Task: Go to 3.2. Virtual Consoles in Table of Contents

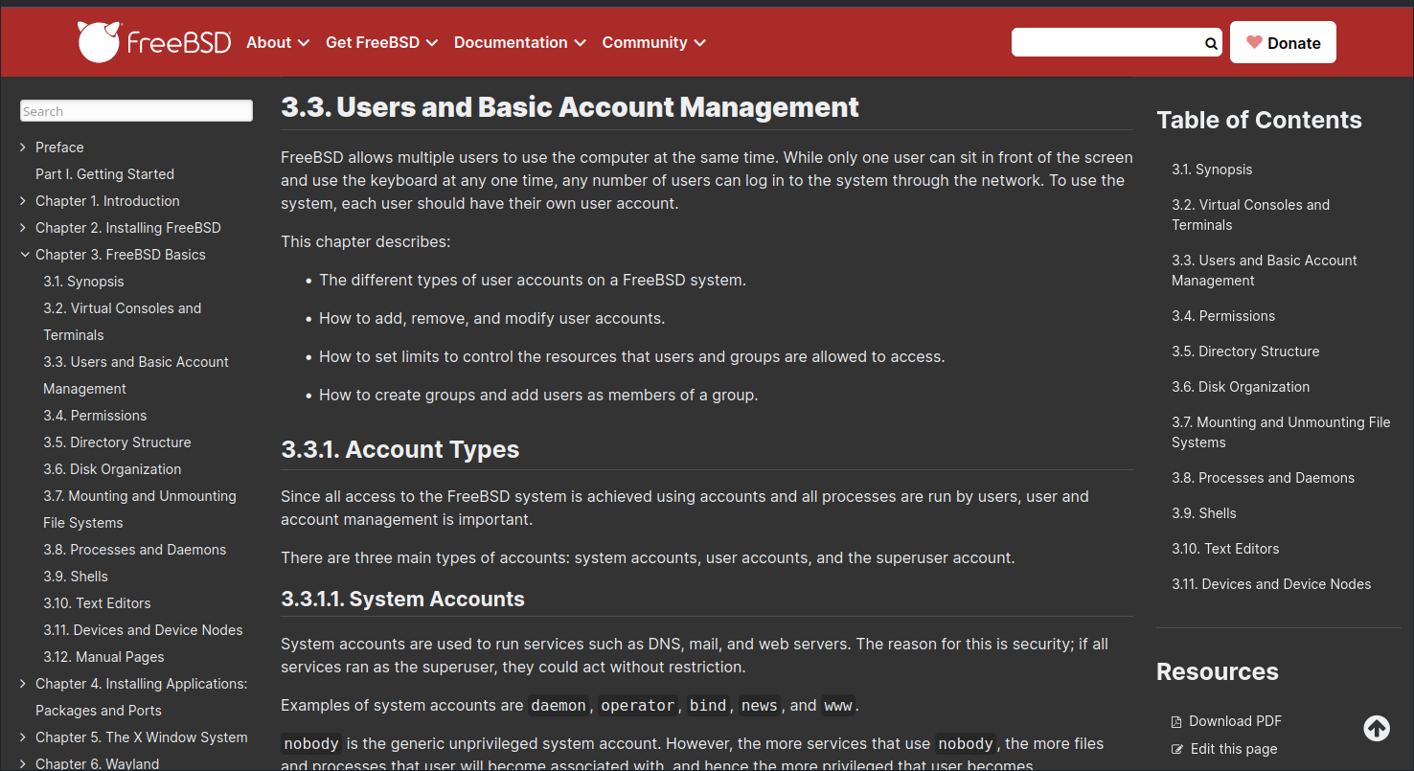Action: 1250,215
